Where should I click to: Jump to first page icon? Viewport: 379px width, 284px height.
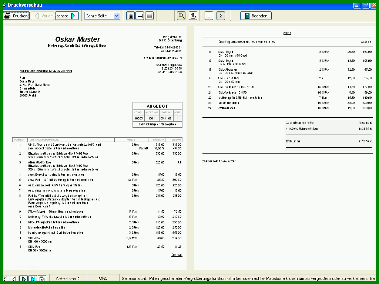click(x=6, y=279)
